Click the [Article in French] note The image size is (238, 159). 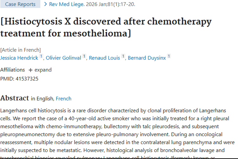21,50
